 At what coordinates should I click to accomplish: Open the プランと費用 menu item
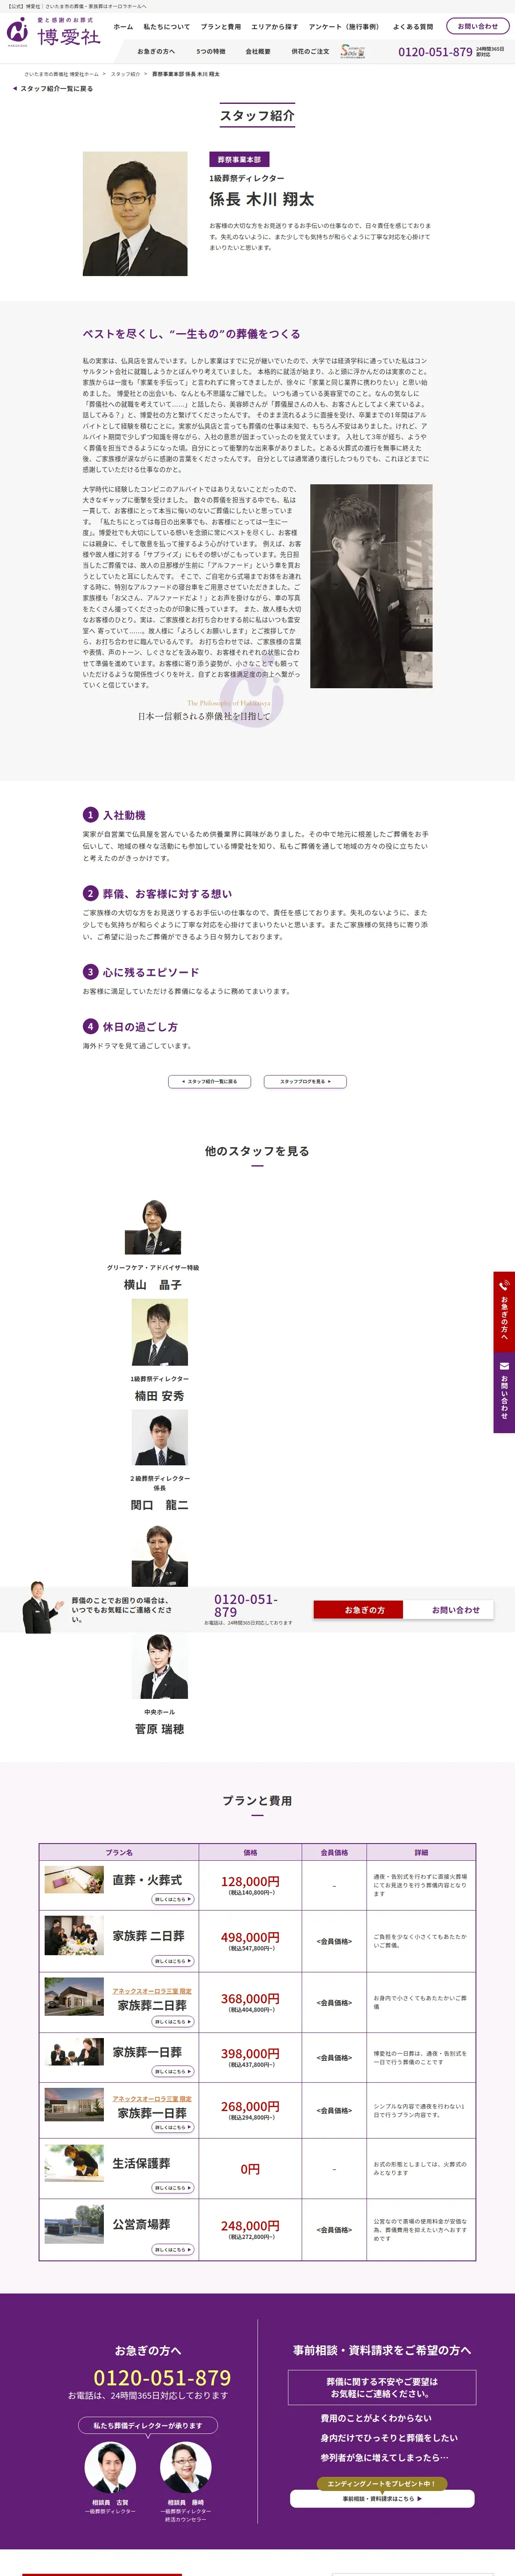coord(220,27)
